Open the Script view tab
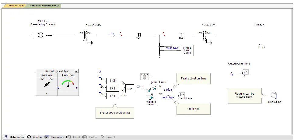 [x=74, y=137]
